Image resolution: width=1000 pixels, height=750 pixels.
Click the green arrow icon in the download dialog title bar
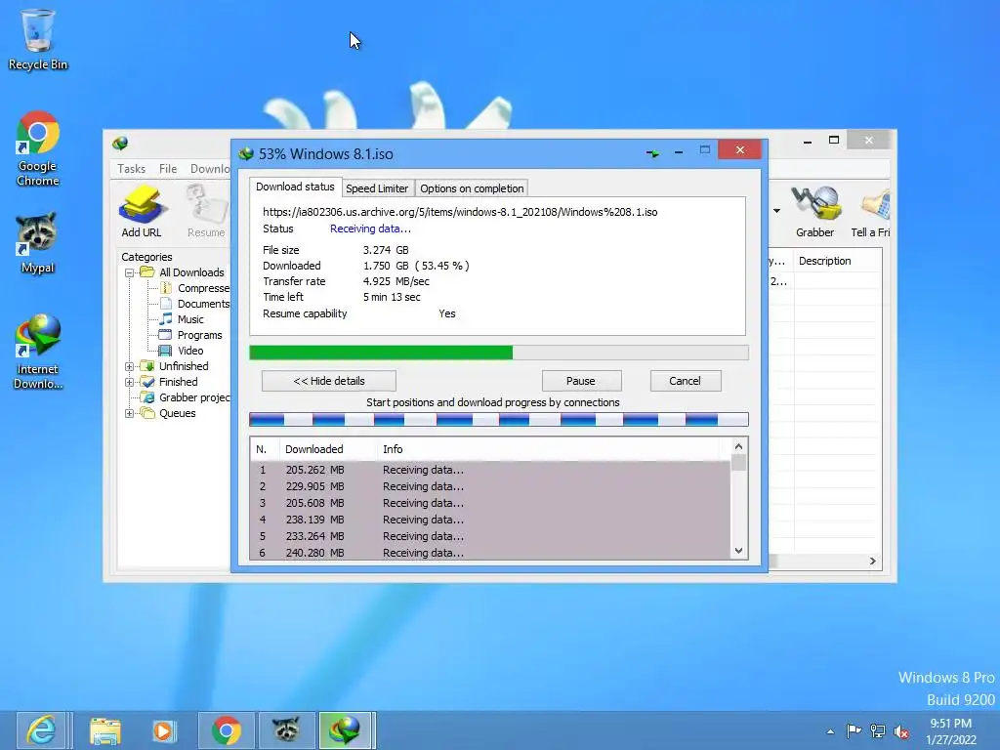(x=652, y=153)
